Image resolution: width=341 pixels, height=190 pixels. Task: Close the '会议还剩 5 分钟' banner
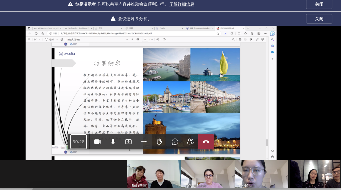[x=319, y=19]
